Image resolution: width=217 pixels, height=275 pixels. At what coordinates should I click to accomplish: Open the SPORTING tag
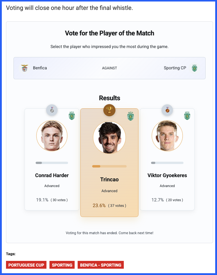click(62, 265)
